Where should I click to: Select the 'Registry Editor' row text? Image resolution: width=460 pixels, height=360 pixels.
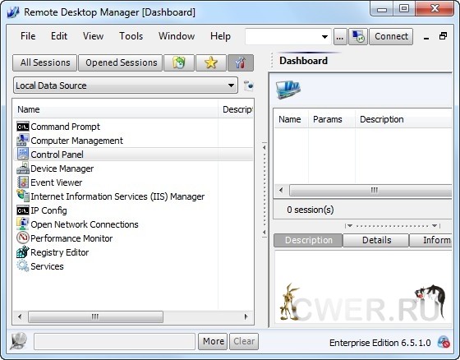59,252
